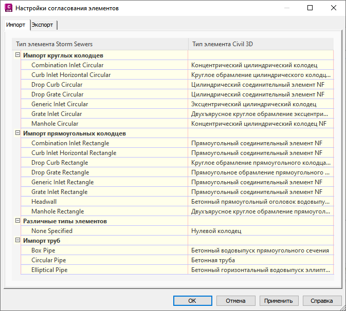Collapse the Импорт круглых колодцев group
Viewport: 346px width, 311px height.
coord(17,55)
